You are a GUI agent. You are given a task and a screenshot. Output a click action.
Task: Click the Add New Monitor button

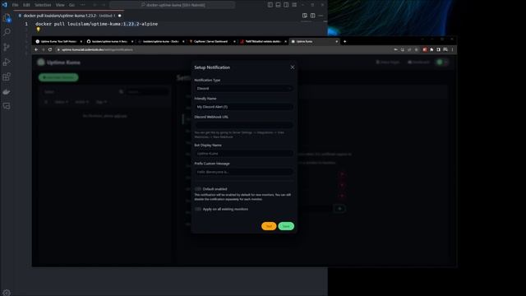coord(58,77)
